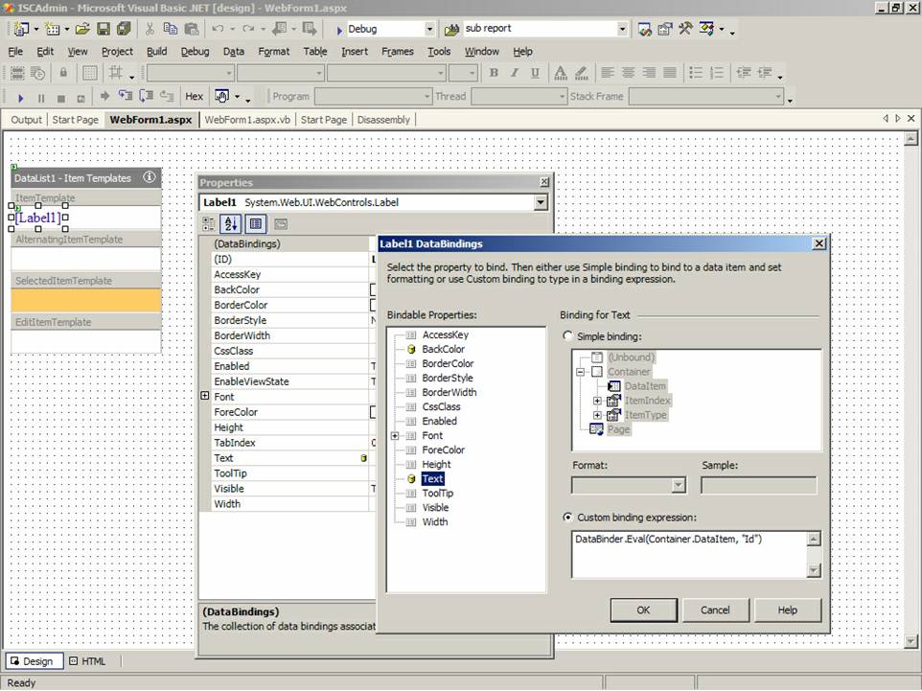Toggle the Properties view button in Properties panel

255,223
